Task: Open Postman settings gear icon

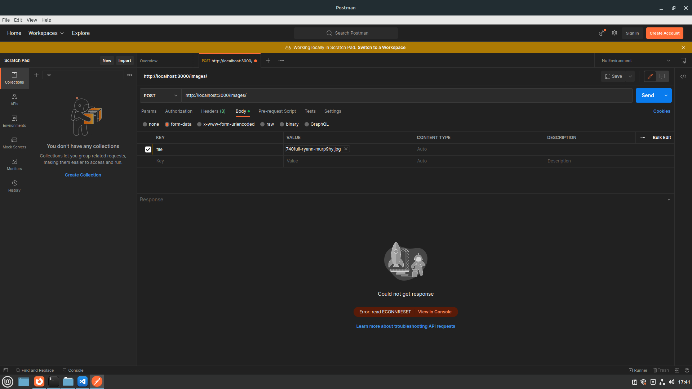Action: click(x=615, y=33)
